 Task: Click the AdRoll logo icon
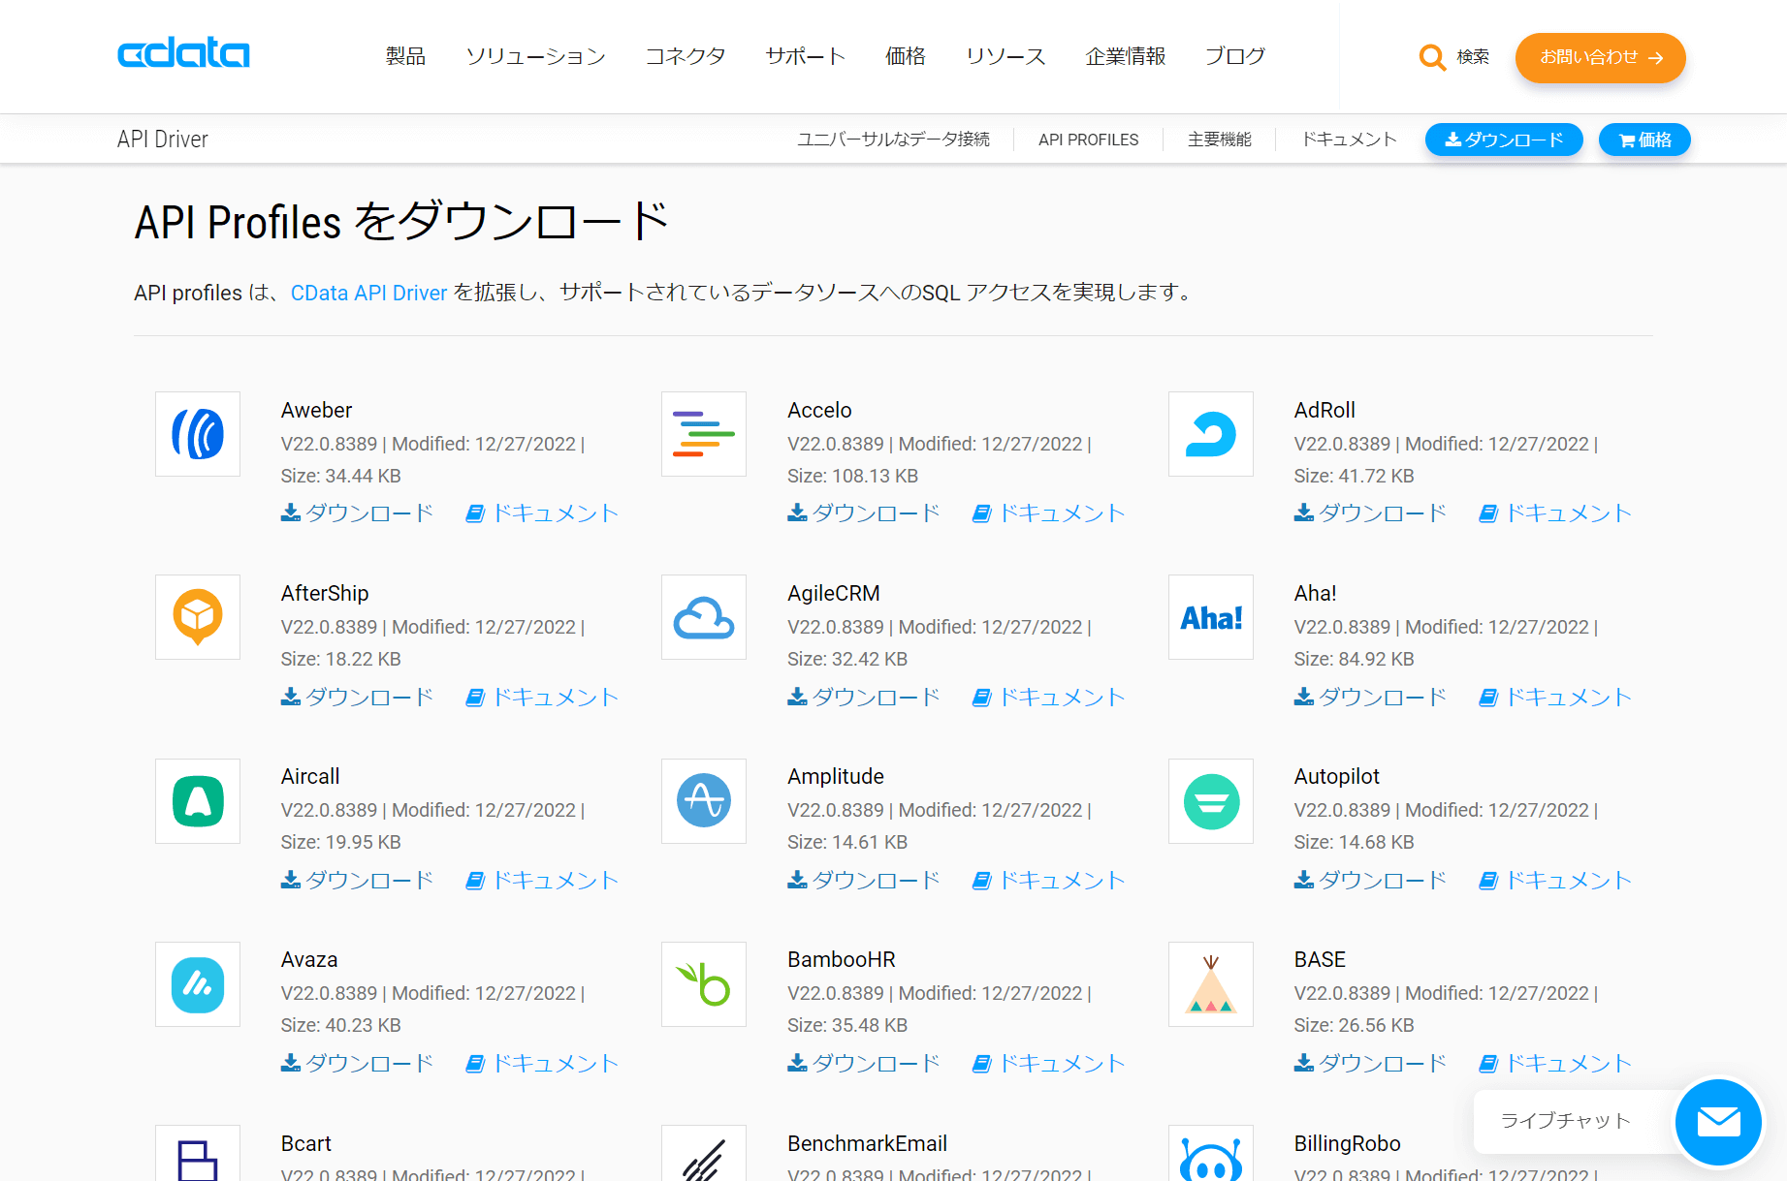coord(1211,434)
